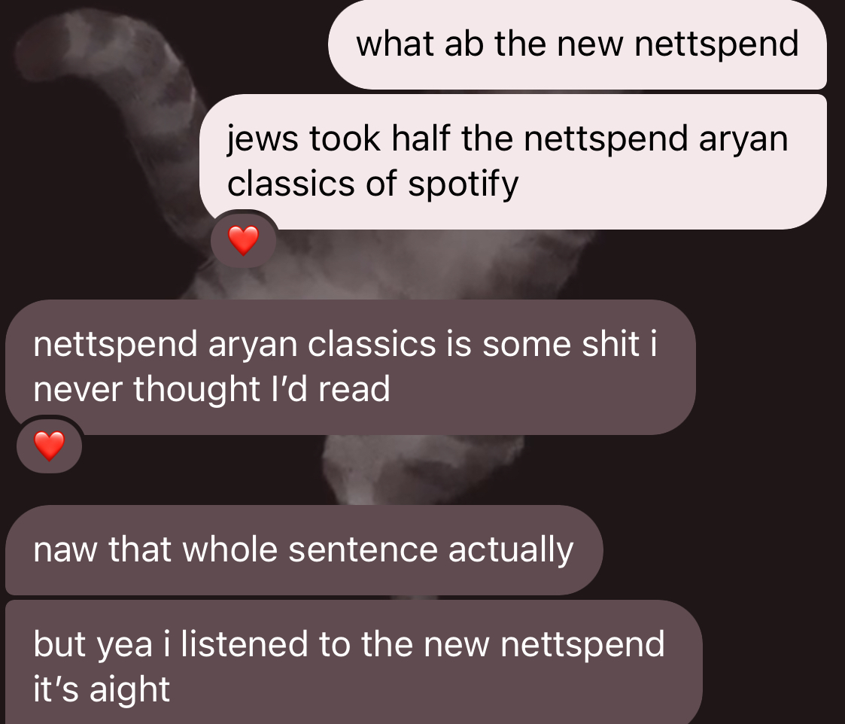Click the word 'thought' in received message
This screenshot has width=845, height=724.
tap(196, 390)
